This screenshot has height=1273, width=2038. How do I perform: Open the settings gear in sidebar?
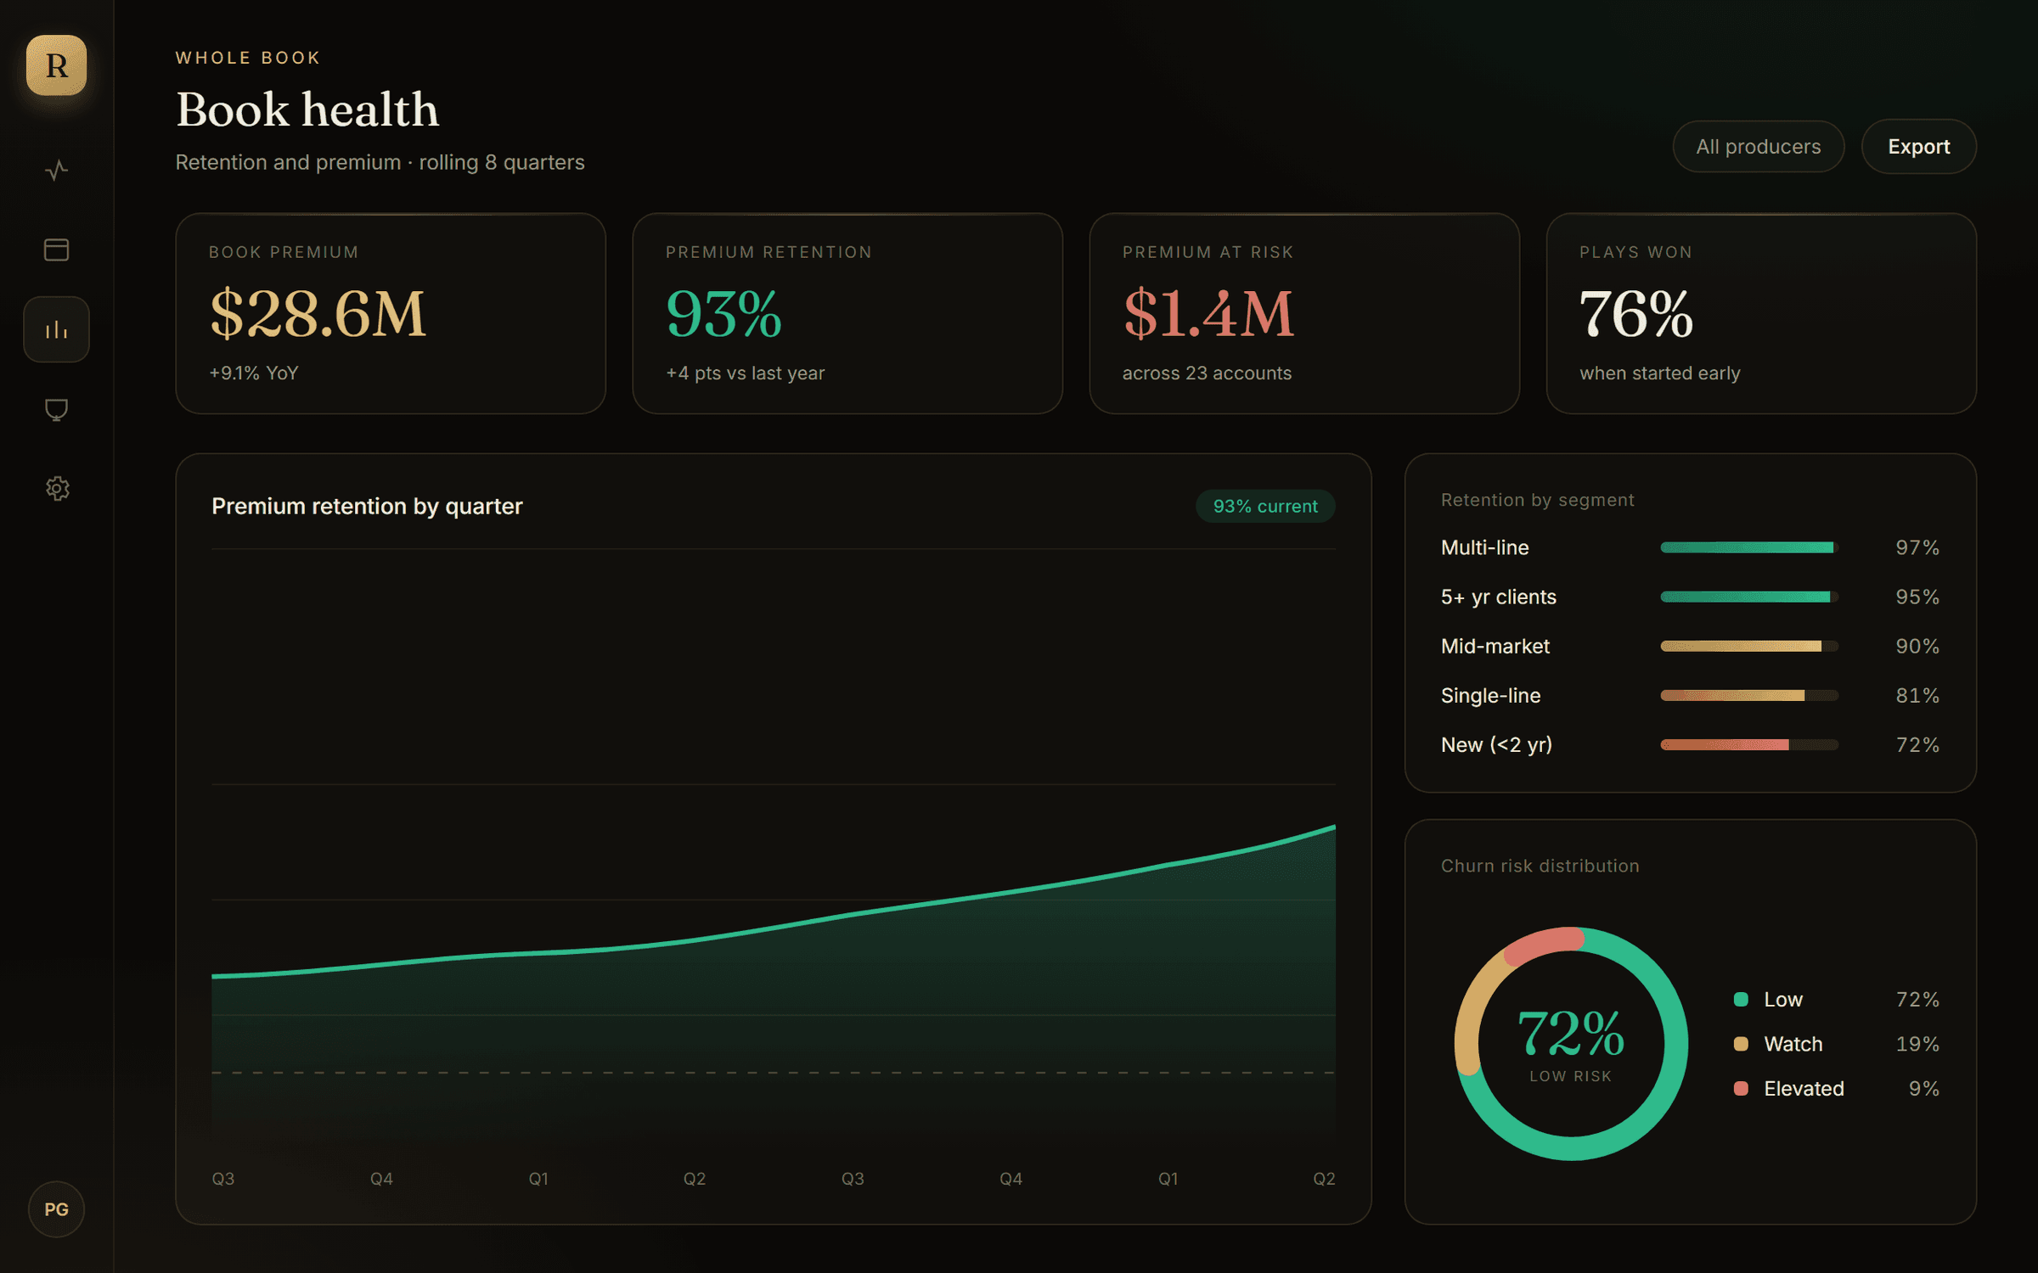[x=56, y=489]
